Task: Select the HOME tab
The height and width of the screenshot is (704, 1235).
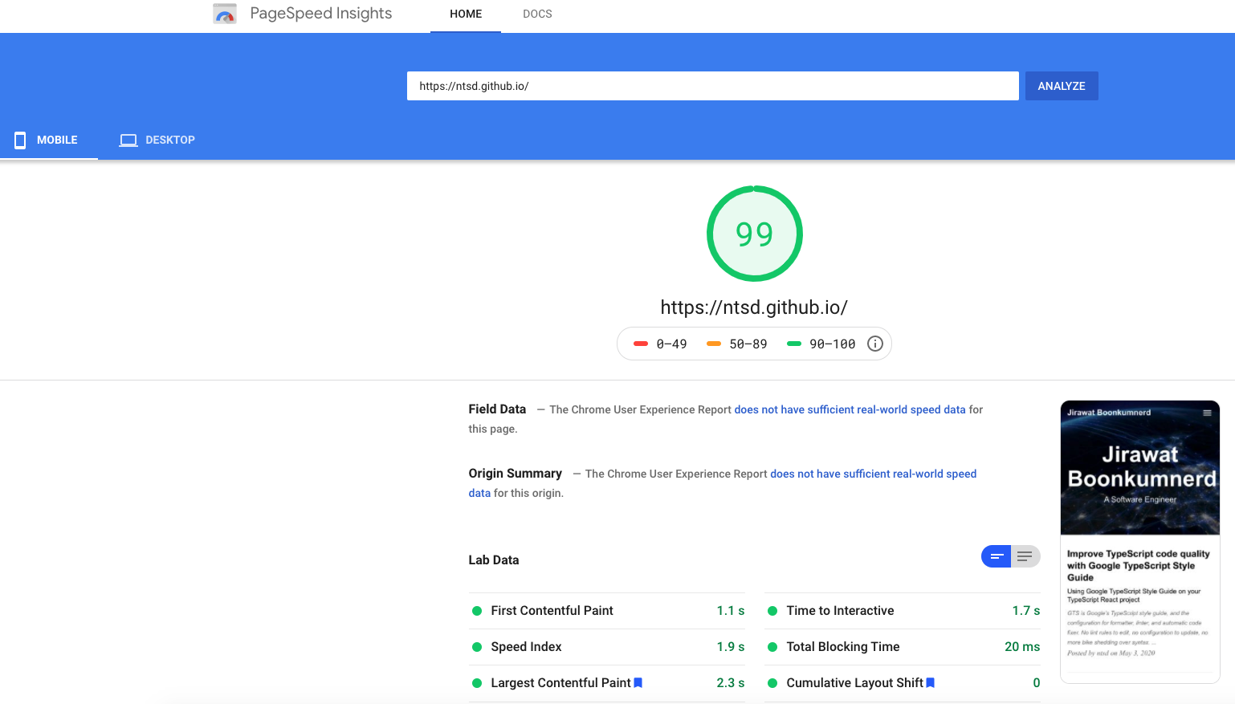Action: [466, 14]
